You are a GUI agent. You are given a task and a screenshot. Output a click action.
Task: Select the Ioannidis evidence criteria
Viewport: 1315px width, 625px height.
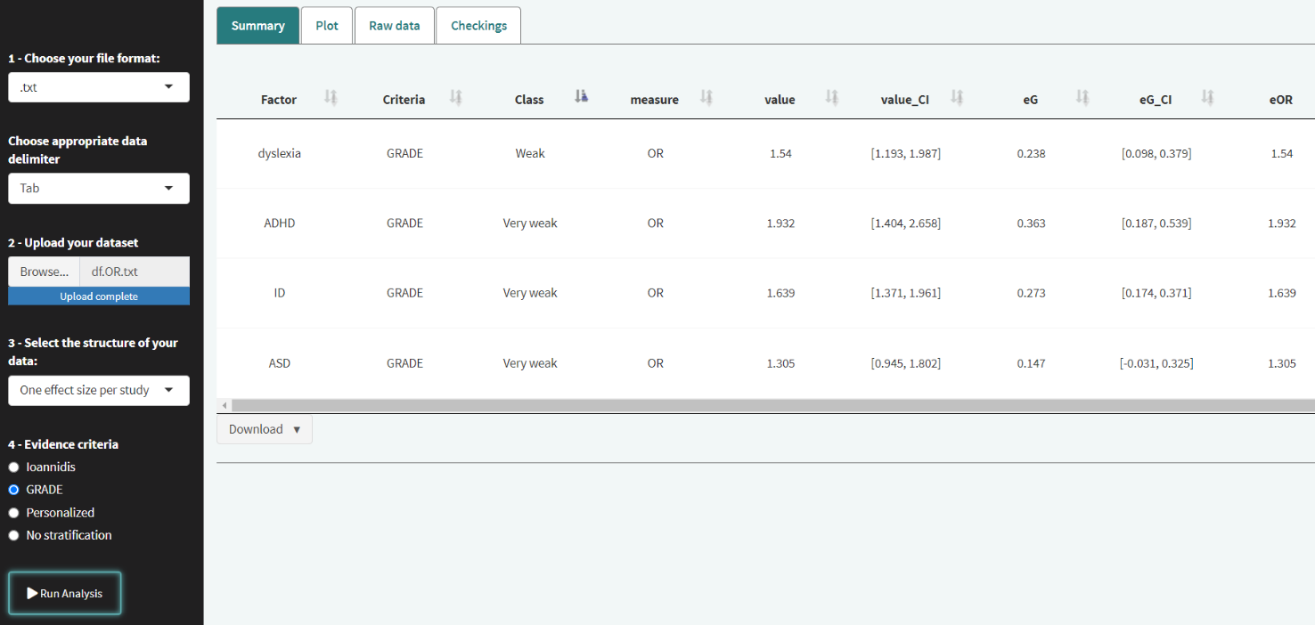click(x=14, y=467)
